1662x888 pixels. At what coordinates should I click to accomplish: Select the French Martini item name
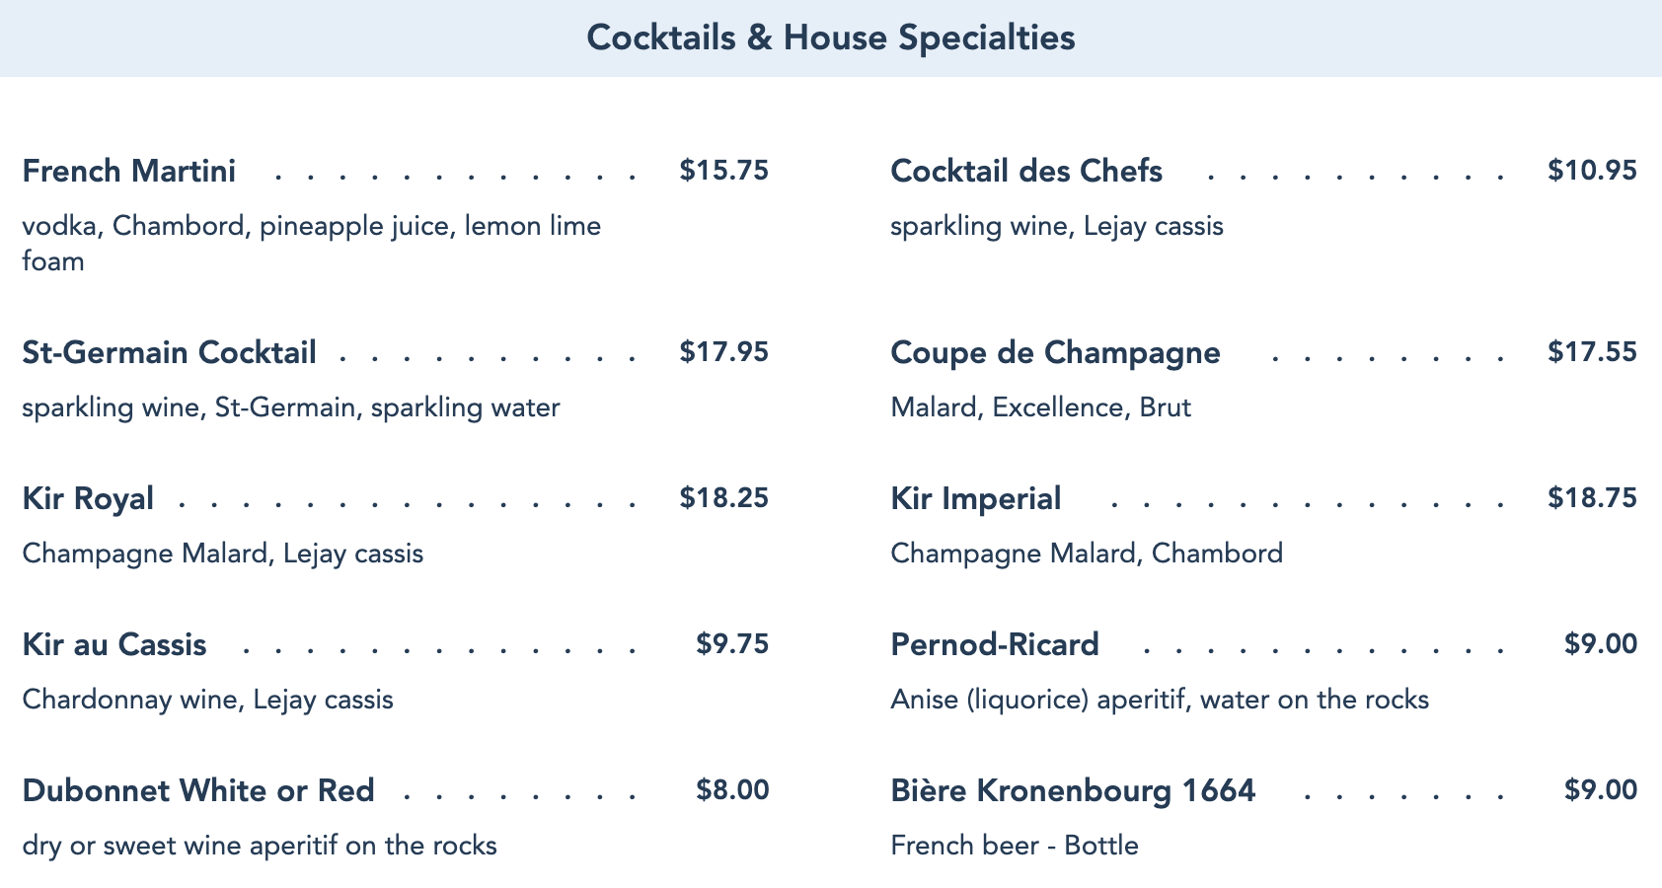pos(129,171)
